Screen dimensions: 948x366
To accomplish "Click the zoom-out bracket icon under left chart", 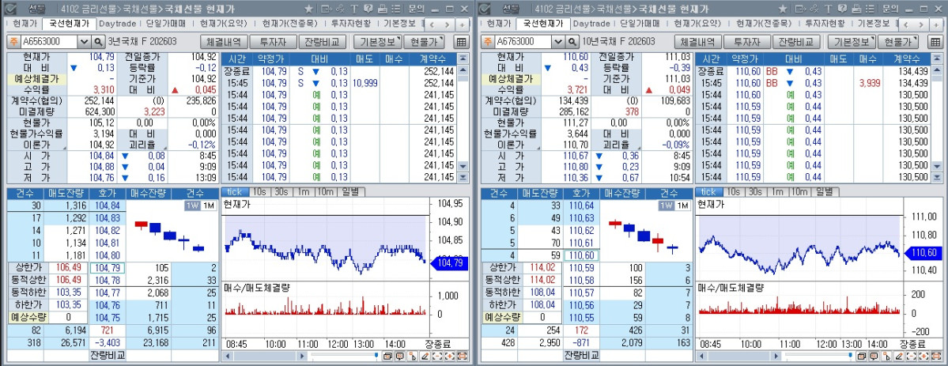I will click(x=438, y=356).
